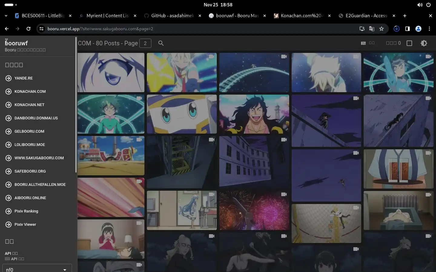Viewport: 436px width, 272px height.
Task: Click the address bar URL
Action: pyautogui.click(x=100, y=29)
